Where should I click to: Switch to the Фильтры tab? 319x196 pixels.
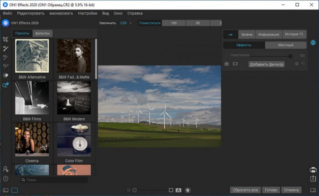42,33
